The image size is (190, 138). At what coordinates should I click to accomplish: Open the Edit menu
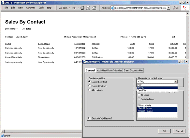[x=13, y=8]
